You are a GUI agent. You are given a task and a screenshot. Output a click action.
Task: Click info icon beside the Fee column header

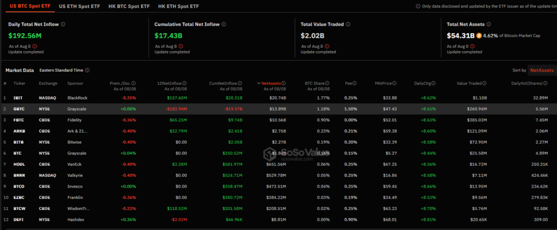pos(355,83)
